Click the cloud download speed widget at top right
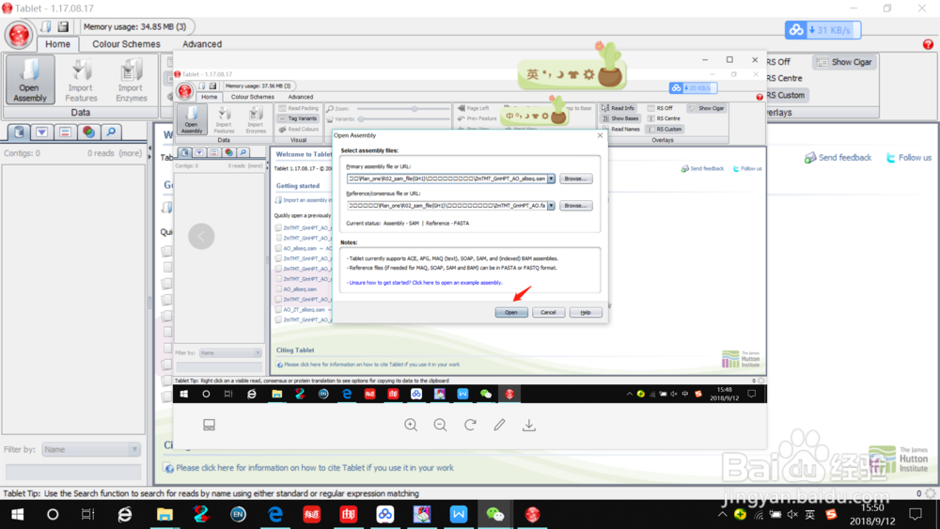Image resolution: width=940 pixels, height=529 pixels. pyautogui.click(x=822, y=30)
